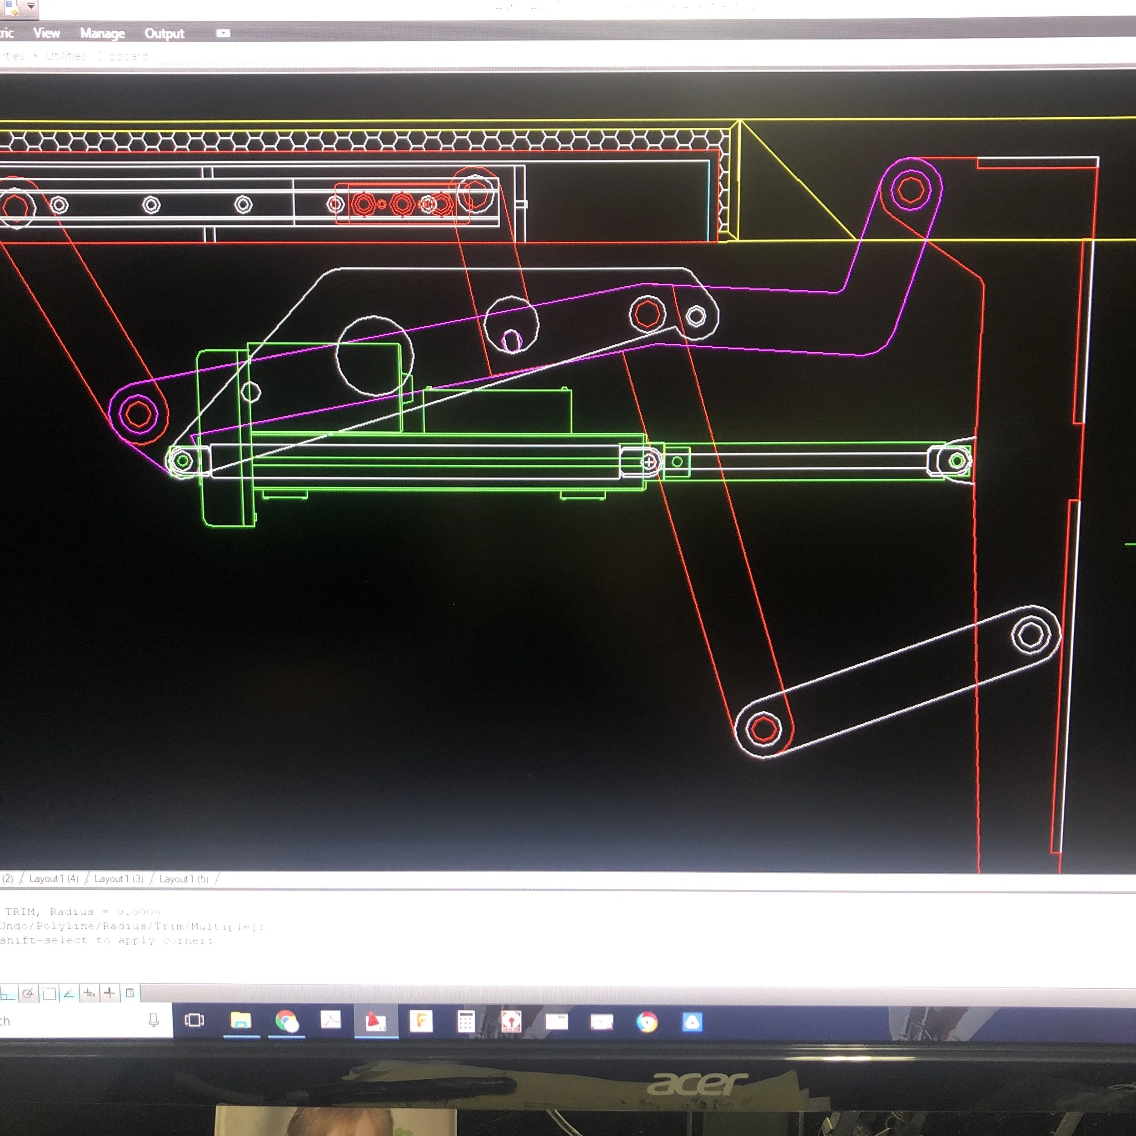The height and width of the screenshot is (1136, 1136).
Task: Open Calculator from the taskbar
Action: tap(466, 1022)
